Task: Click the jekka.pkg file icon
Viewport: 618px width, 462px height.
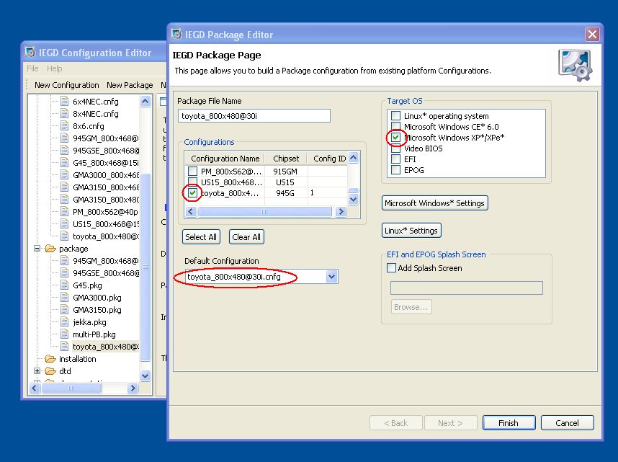Action: (x=64, y=322)
